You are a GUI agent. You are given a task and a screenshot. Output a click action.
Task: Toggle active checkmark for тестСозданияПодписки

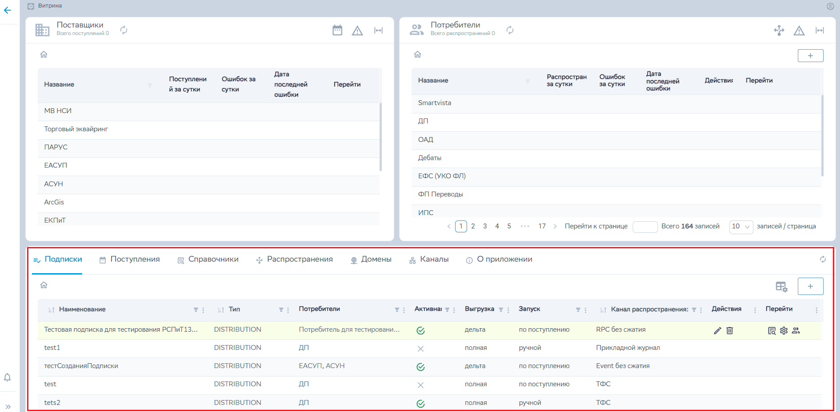point(420,367)
